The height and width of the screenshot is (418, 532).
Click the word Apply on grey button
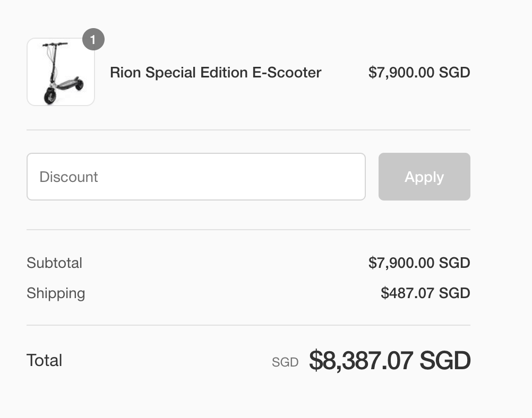pyautogui.click(x=424, y=177)
